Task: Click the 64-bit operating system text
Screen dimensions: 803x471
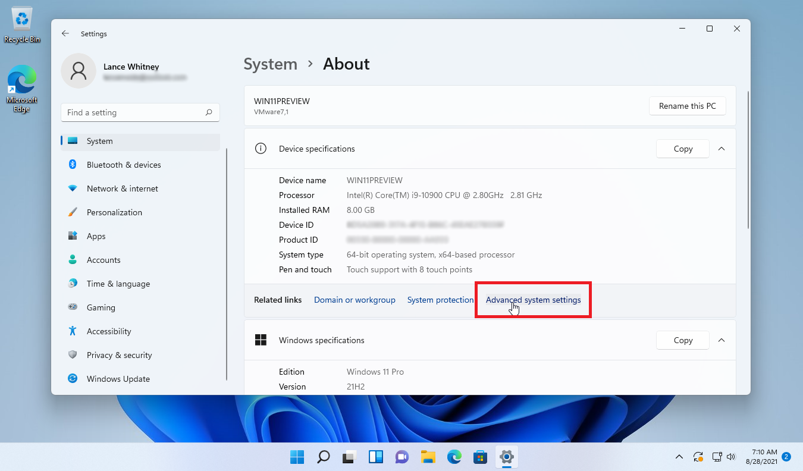Action: click(431, 255)
